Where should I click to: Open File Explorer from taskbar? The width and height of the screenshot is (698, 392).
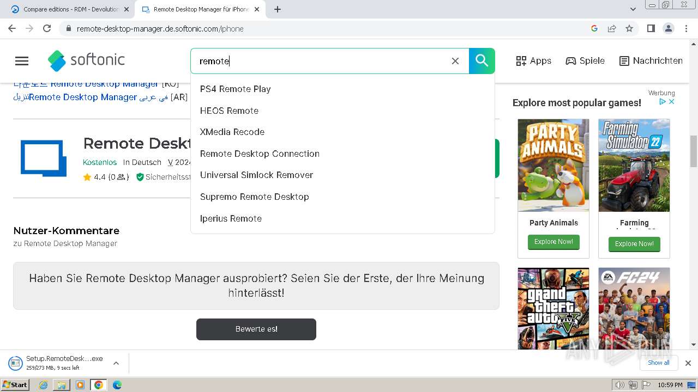coord(62,385)
